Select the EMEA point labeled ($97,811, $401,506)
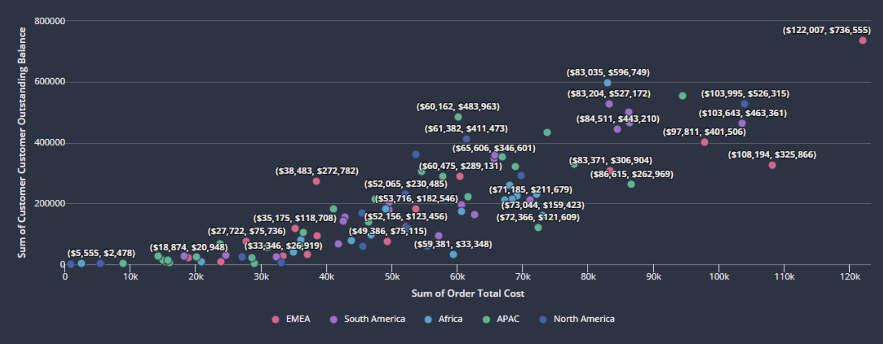 click(705, 142)
